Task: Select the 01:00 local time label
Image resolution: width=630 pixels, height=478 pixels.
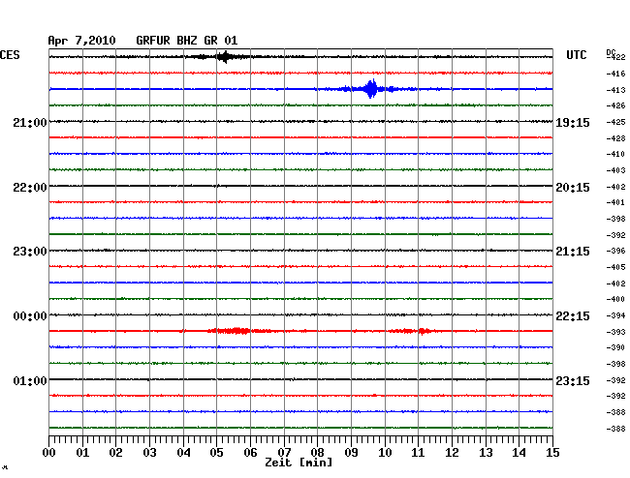Action: (30, 380)
